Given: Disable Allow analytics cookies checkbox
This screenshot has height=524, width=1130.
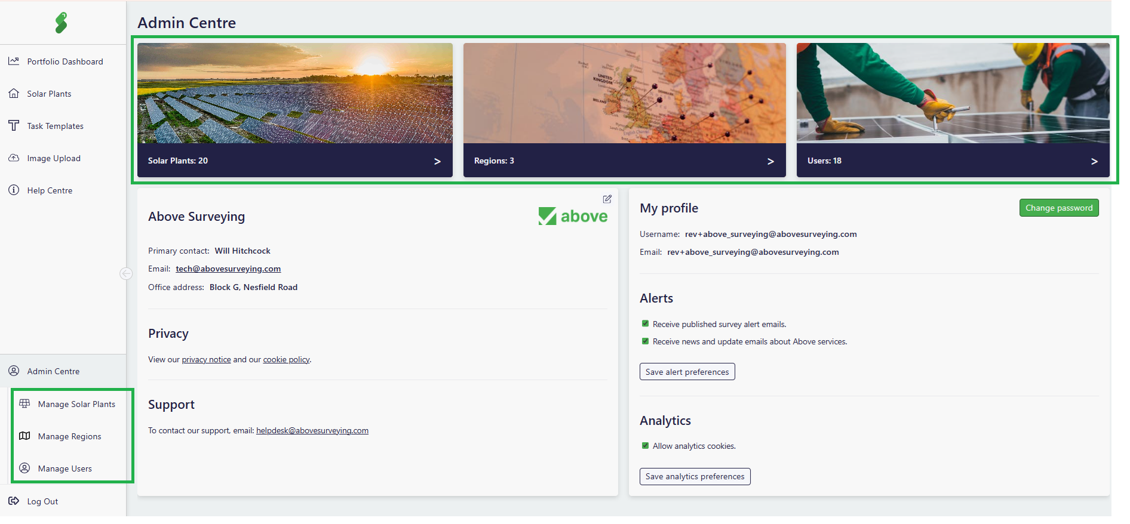Looking at the screenshot, I should coord(645,445).
